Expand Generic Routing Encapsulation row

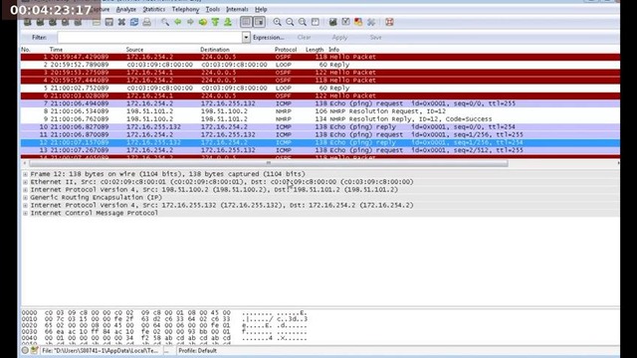[x=25, y=197]
